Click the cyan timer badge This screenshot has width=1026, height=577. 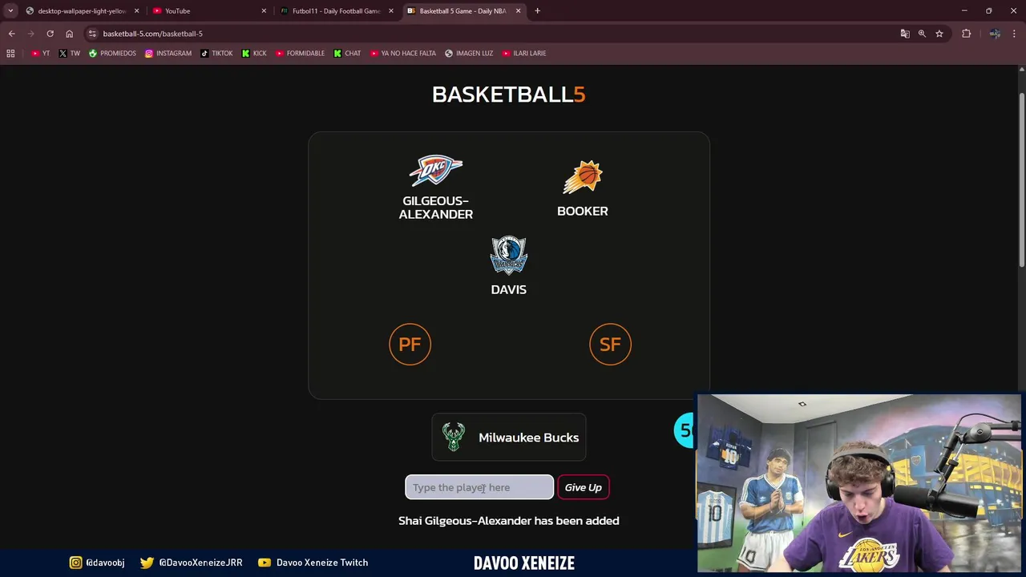685,430
